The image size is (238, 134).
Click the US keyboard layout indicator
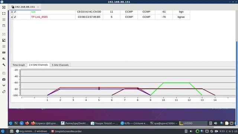coord(236,131)
